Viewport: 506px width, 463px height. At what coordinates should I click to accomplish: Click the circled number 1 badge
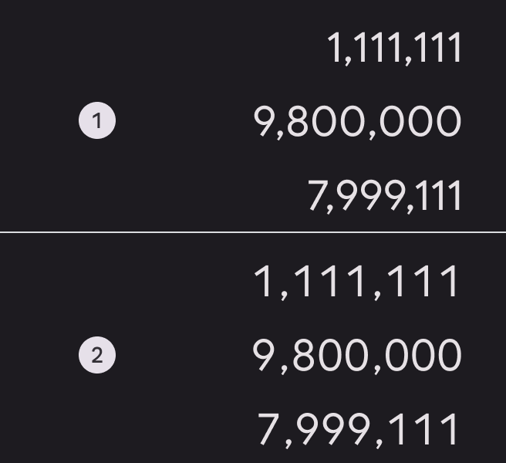pyautogui.click(x=97, y=122)
